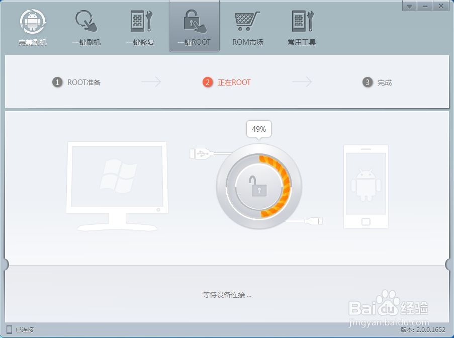Go back to the ROOT准备 step
Viewport: 454px width, 338px height.
click(76, 82)
